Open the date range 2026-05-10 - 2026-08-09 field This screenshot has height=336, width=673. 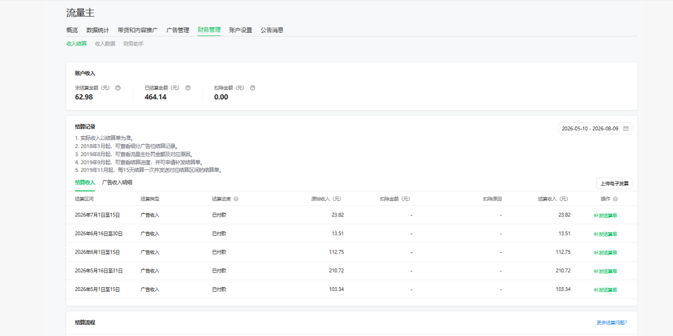click(x=595, y=129)
